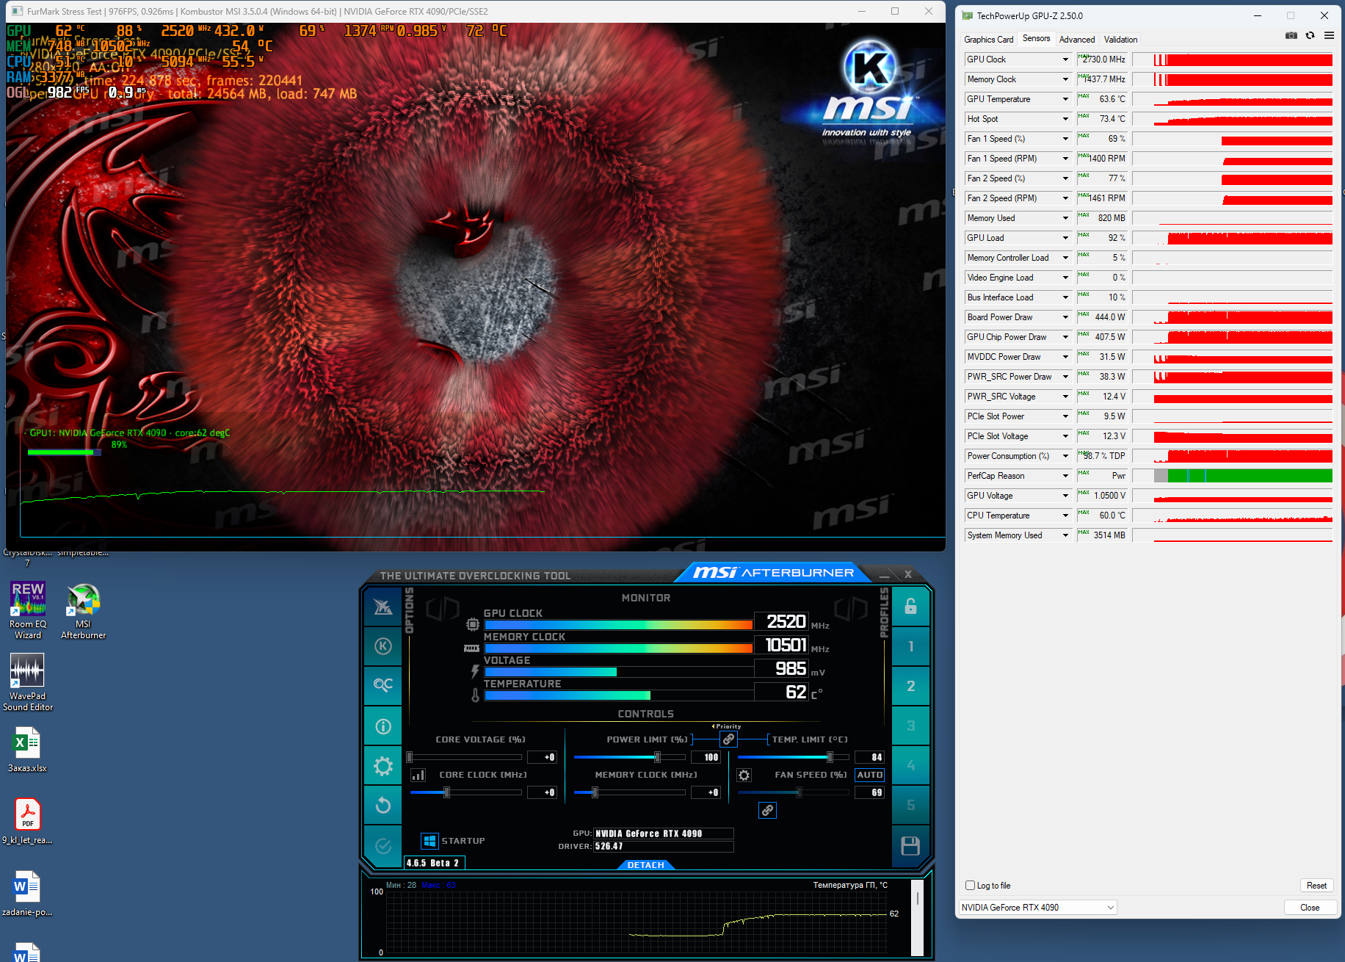Click the Core Clock value field
The image size is (1345, 962).
tap(542, 792)
